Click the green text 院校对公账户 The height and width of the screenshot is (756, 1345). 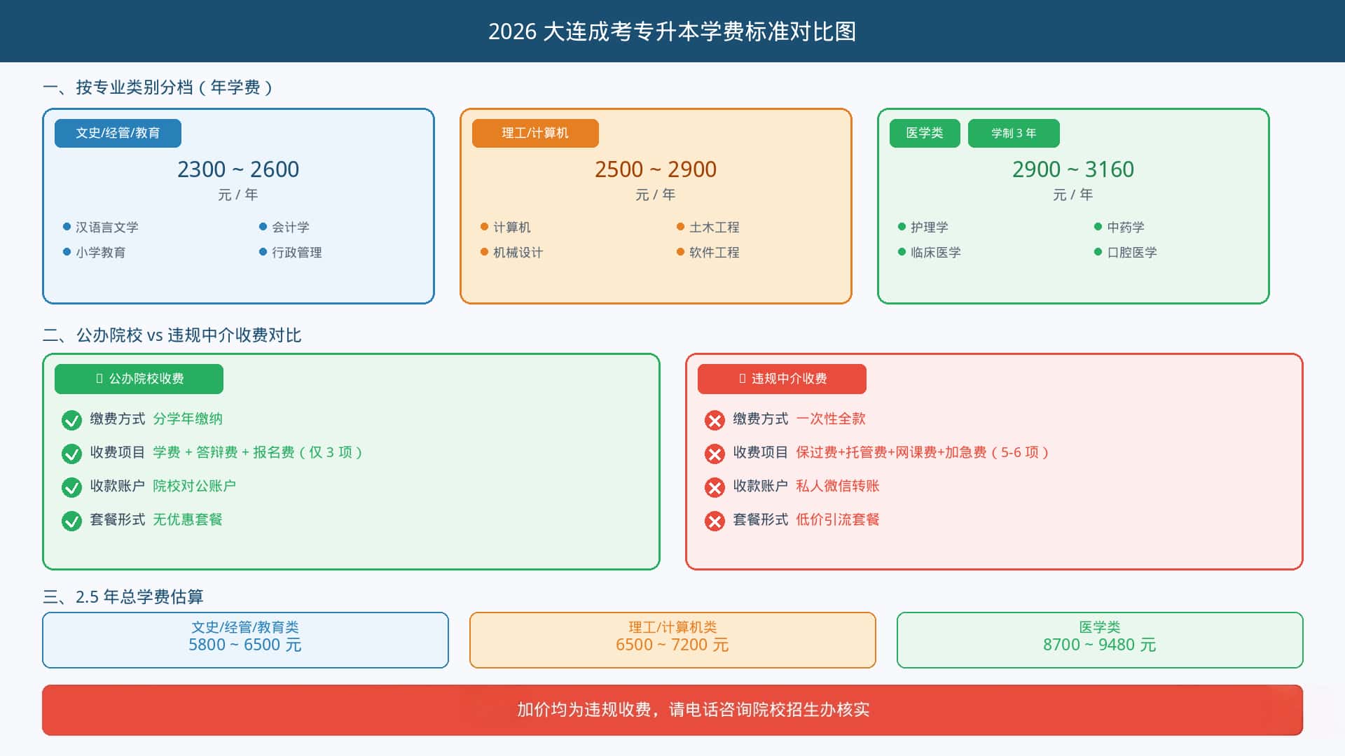(195, 486)
